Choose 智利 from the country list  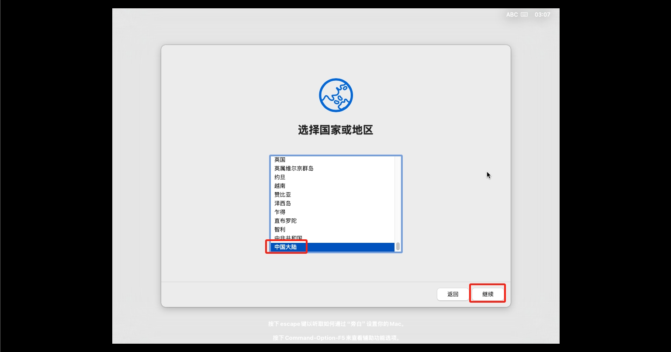(x=332, y=230)
